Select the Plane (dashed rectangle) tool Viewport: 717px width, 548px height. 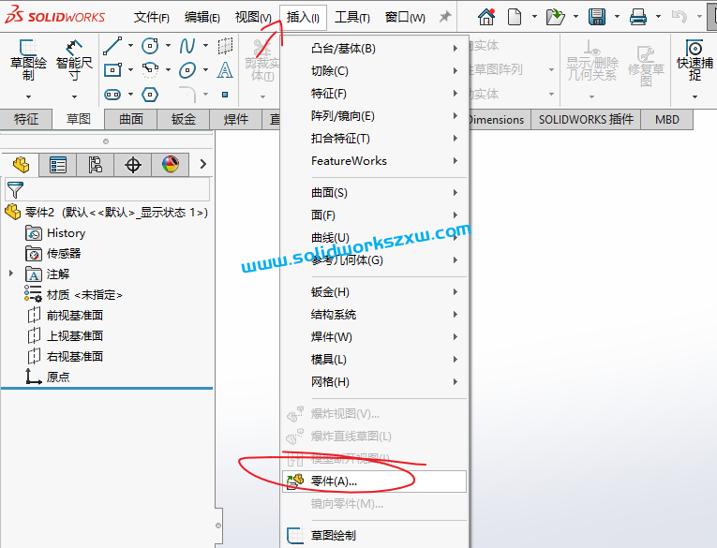pos(225,46)
